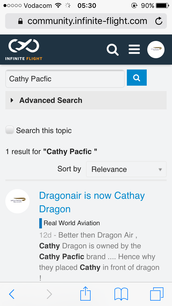Screen dimensions: 172x306
Task: Show Safari open tabs
Action: 157,294
